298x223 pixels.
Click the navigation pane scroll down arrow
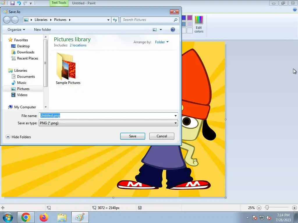click(46, 107)
